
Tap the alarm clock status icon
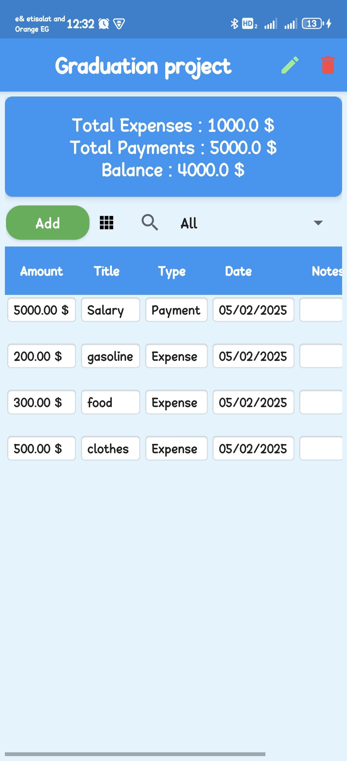104,24
